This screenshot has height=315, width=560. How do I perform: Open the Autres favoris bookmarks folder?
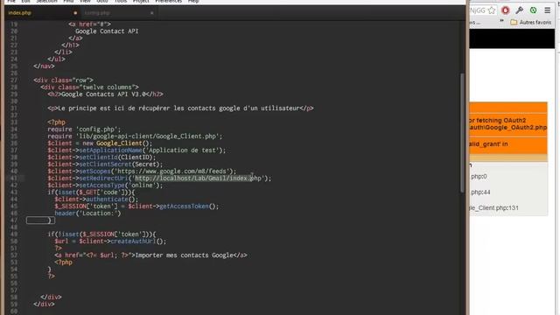coord(531,22)
